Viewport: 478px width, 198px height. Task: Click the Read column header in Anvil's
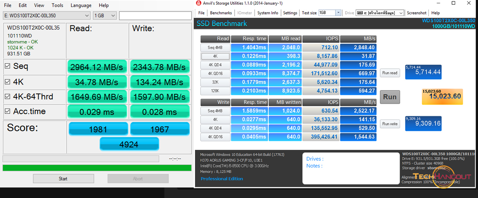(x=215, y=39)
